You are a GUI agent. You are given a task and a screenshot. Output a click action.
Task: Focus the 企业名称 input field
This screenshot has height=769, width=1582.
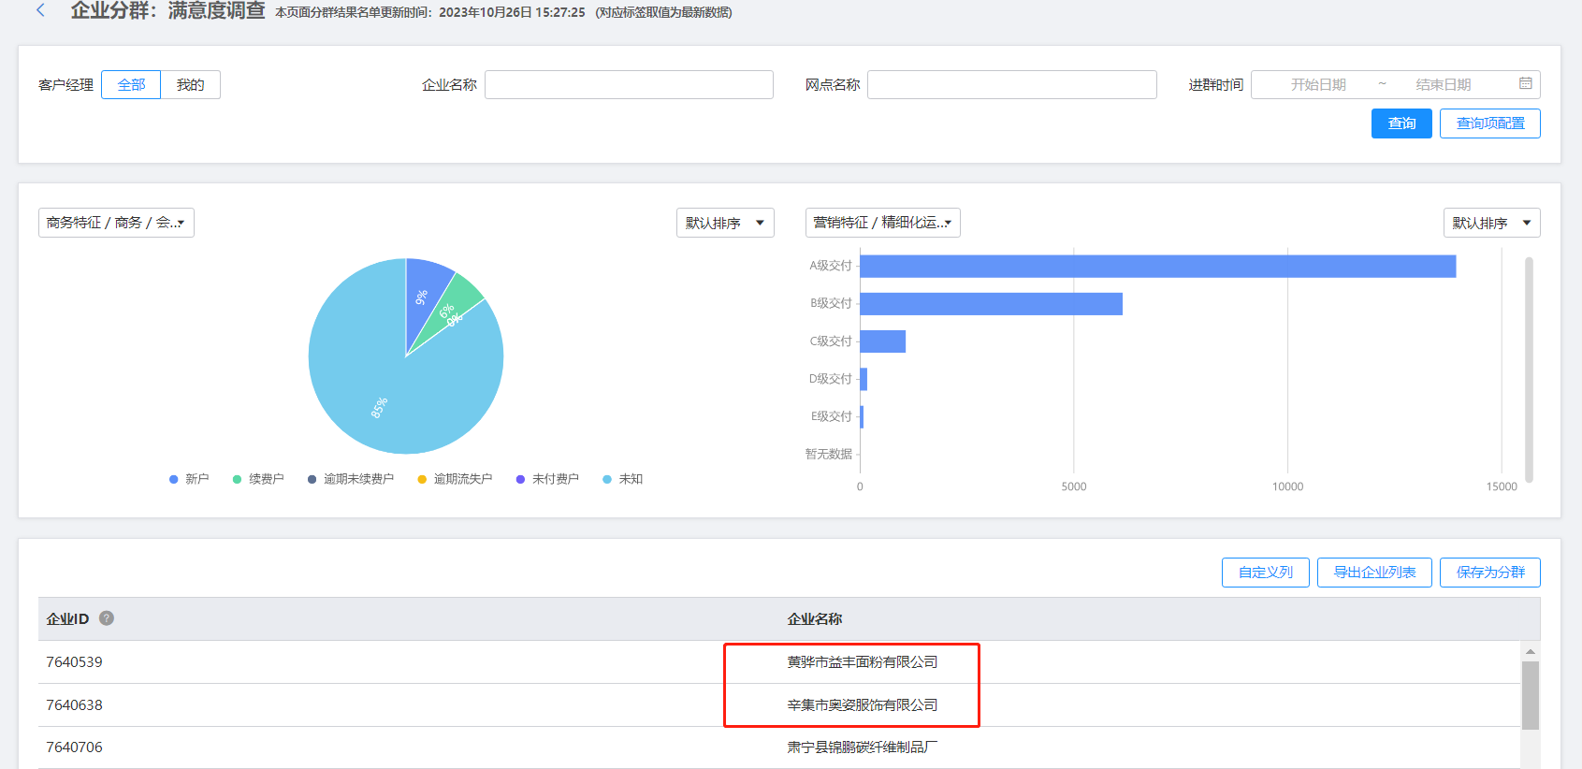pyautogui.click(x=629, y=84)
